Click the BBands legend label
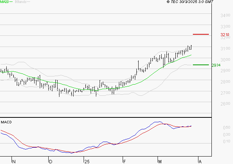This screenshot has width=233, height=164. (x=21, y=2)
